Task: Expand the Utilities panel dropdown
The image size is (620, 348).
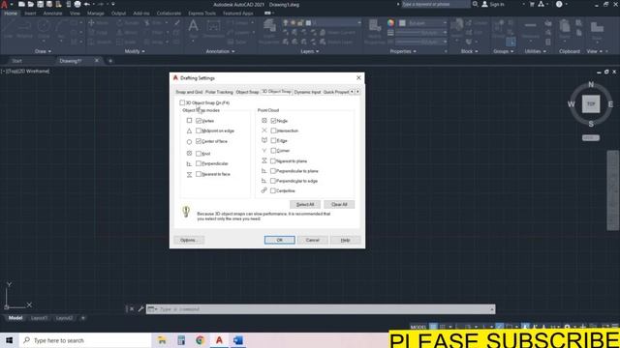Action: pos(536,51)
